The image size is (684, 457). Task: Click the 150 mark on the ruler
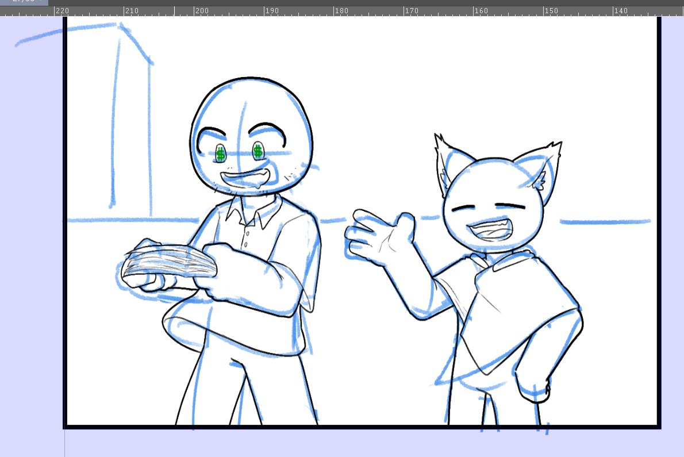[551, 11]
